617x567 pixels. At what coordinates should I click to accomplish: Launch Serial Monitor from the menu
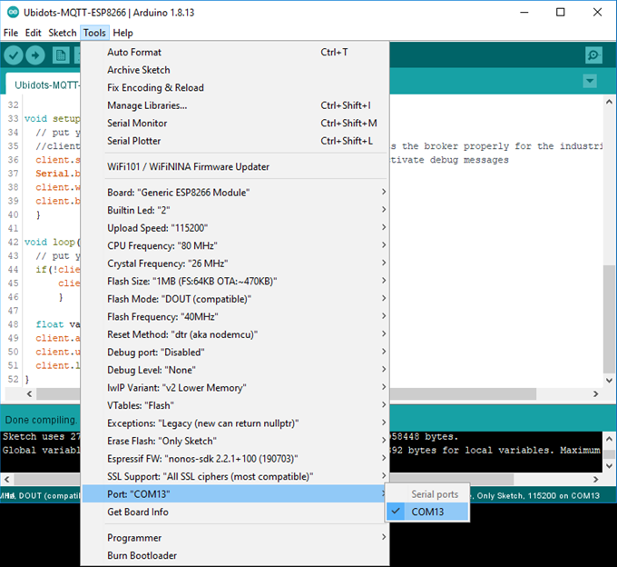point(235,123)
